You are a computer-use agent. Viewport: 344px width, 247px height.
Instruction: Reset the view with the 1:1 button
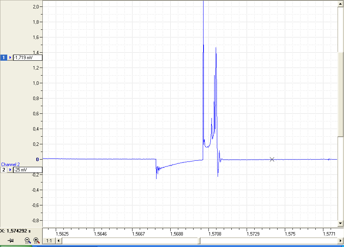pos(49,241)
